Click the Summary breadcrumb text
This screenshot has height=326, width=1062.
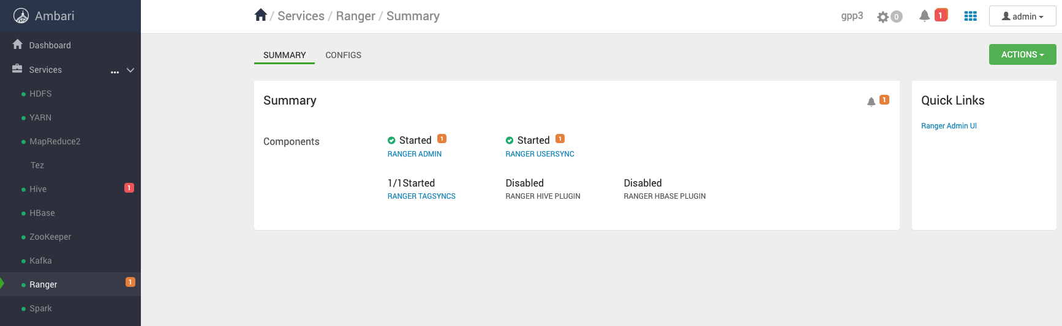click(413, 16)
